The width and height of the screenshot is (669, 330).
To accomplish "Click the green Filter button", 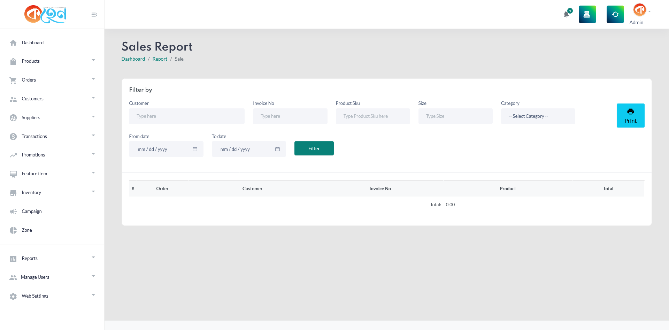I will coord(314,148).
